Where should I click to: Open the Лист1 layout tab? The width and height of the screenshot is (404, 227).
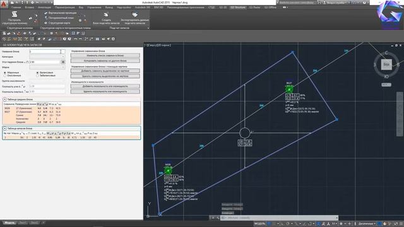tap(23, 223)
